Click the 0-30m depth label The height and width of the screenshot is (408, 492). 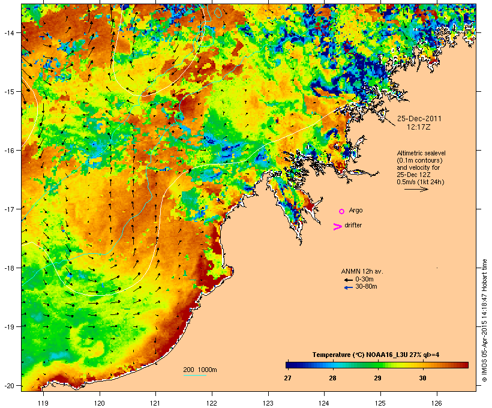364,279
